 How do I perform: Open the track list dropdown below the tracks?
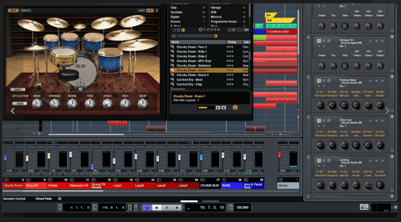pyautogui.click(x=34, y=133)
